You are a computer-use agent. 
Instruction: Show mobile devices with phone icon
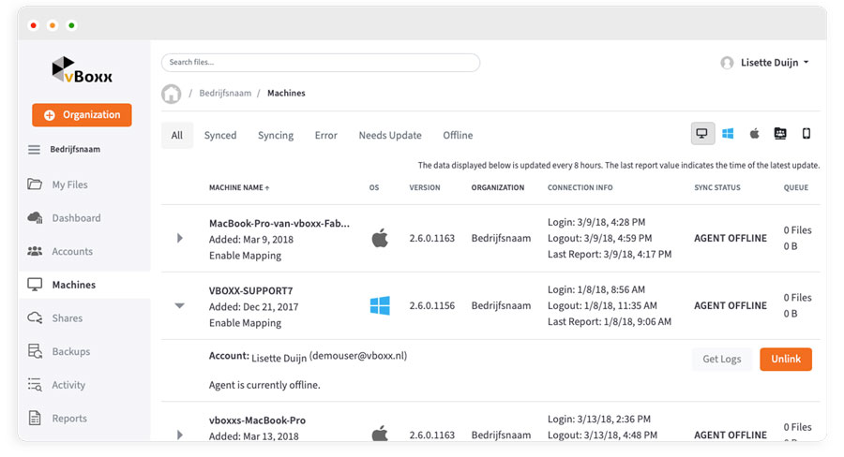[806, 134]
